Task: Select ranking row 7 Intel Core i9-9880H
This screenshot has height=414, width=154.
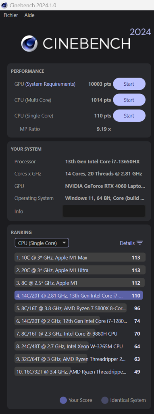Action: tap(80, 334)
